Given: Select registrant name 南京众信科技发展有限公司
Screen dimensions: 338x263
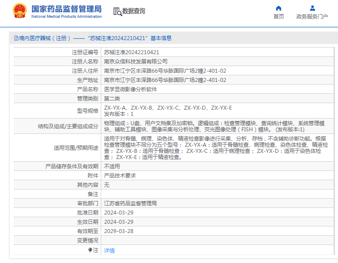Looking at the screenshot, I should (x=136, y=62).
